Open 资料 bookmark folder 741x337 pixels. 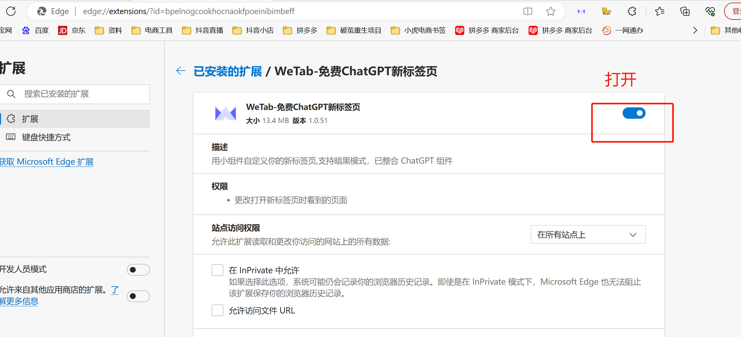point(108,30)
